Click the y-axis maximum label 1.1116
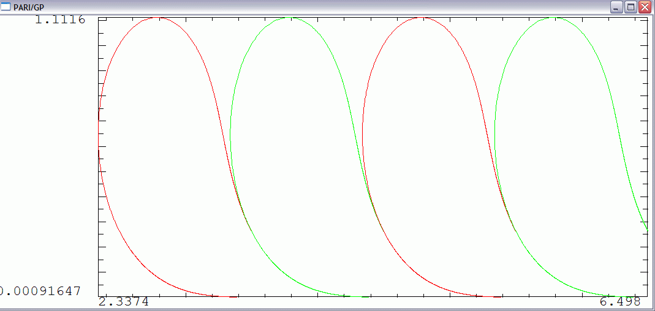Viewport: 655px width, 311px height. [59, 20]
